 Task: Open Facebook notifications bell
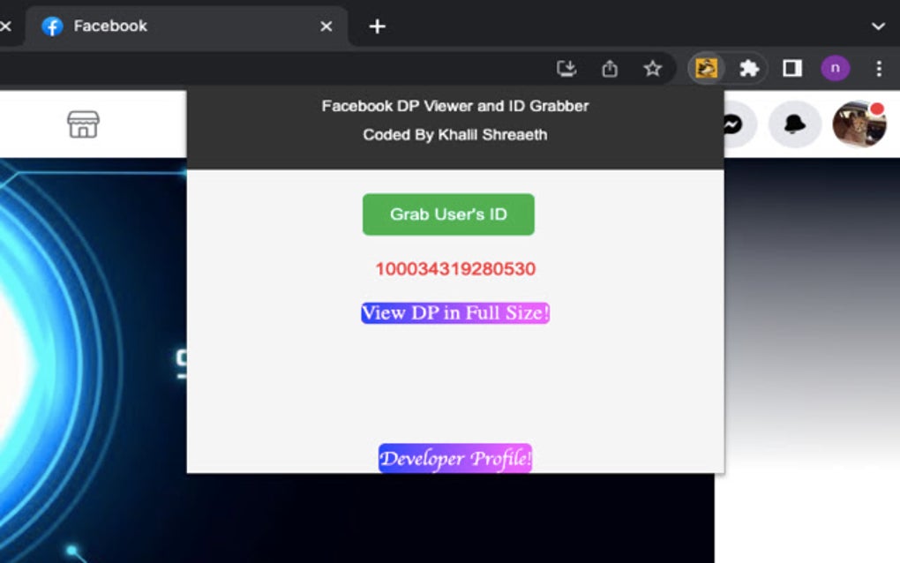click(794, 124)
